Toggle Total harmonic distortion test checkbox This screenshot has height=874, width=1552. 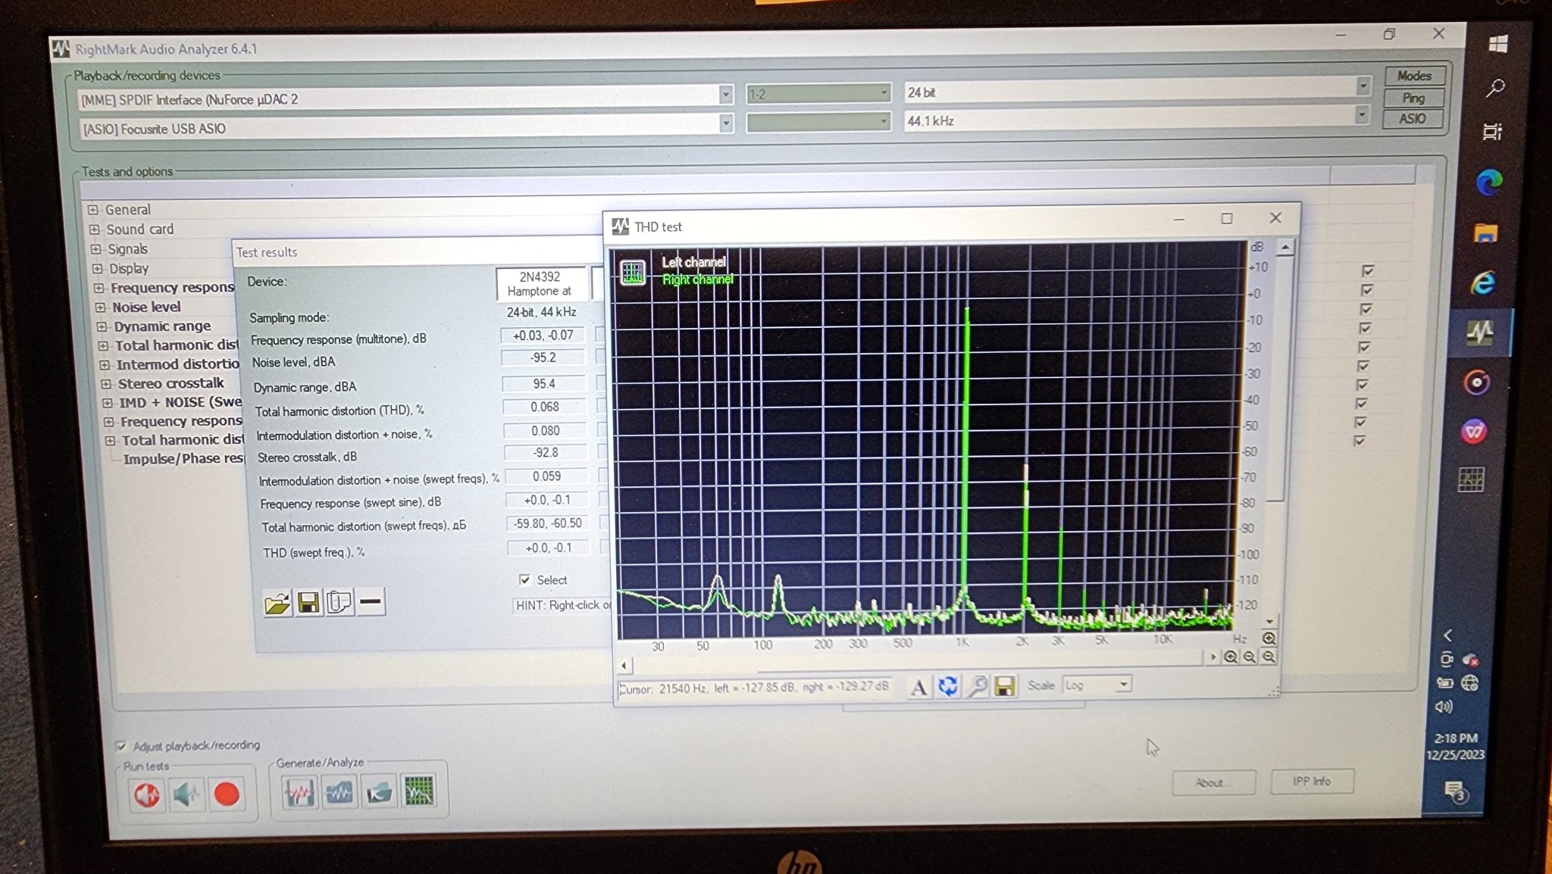pos(1365,327)
